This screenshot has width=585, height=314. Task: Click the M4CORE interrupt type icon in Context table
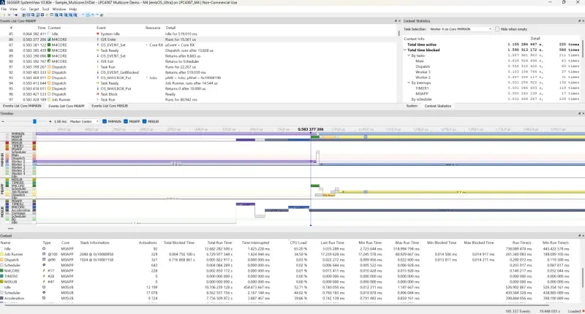(x=44, y=271)
